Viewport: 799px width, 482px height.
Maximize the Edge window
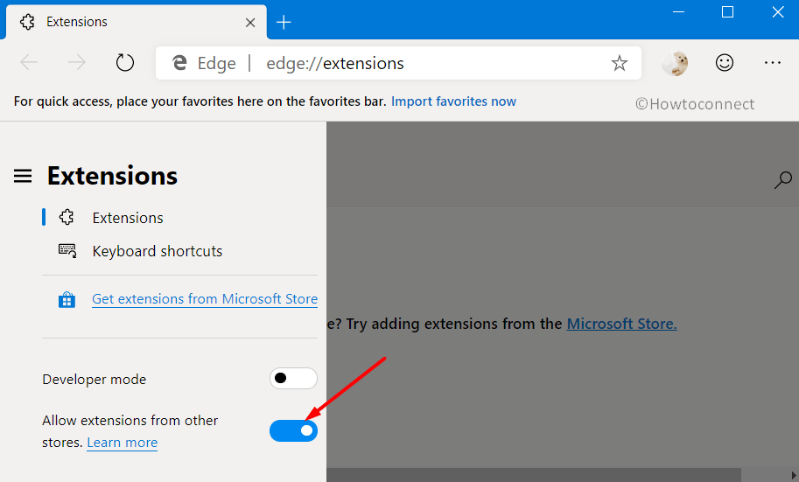(x=727, y=12)
